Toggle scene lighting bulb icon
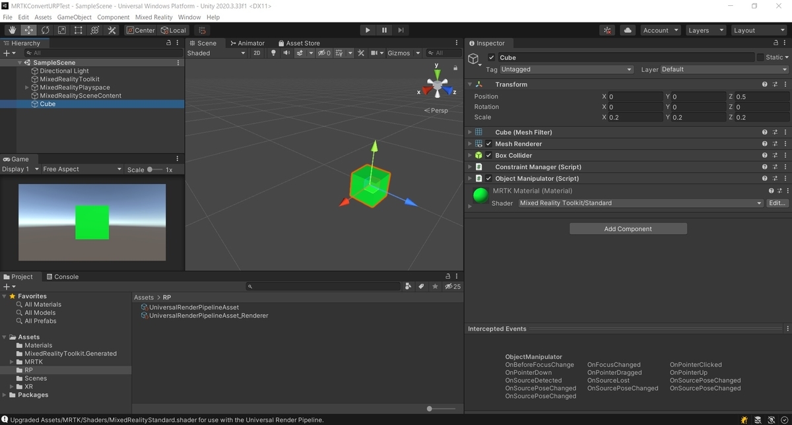Screen dimensions: 792x425 pyautogui.click(x=273, y=53)
